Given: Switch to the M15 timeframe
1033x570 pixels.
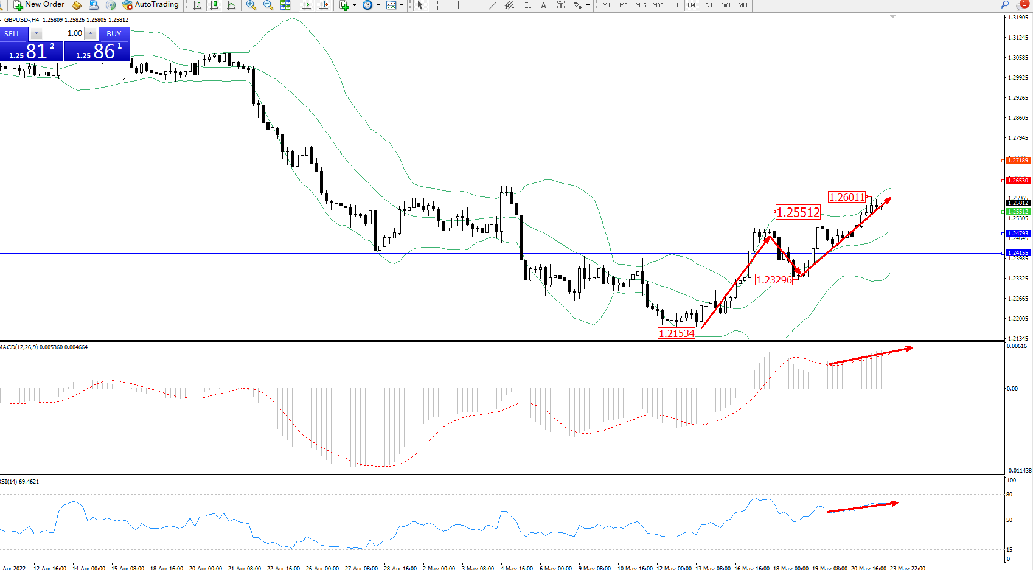Looking at the screenshot, I should [x=641, y=5].
